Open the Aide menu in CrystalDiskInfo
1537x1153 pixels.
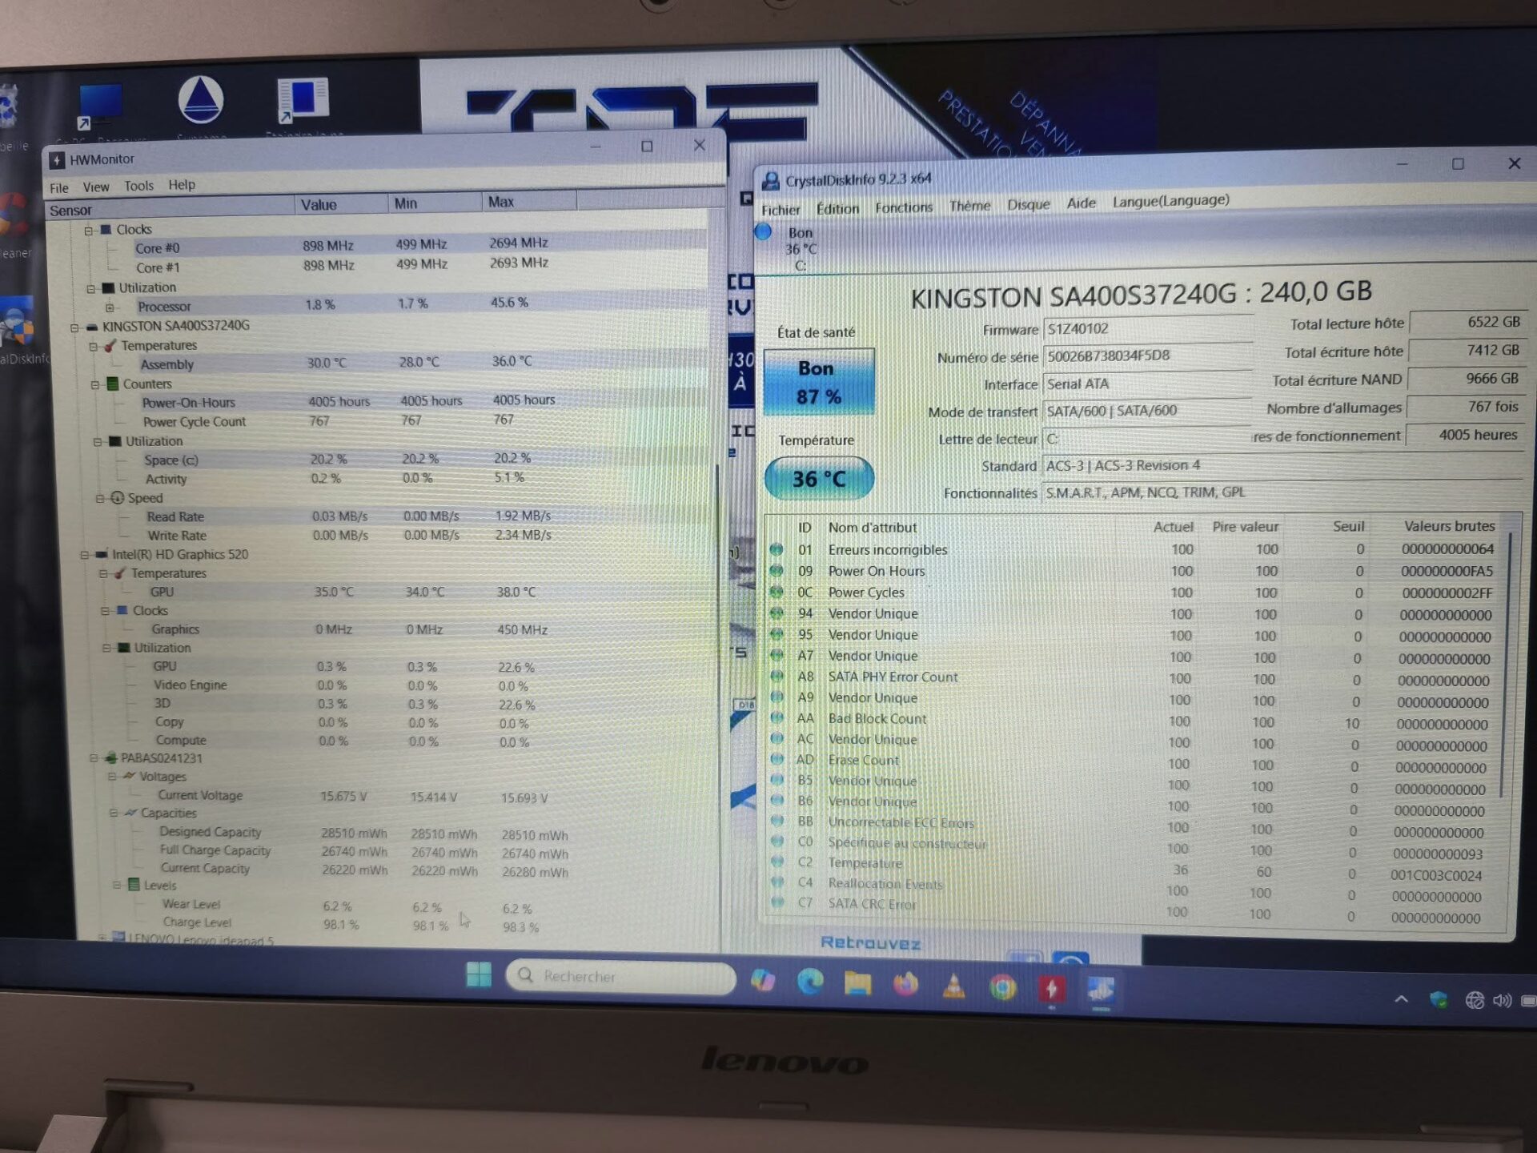coord(1081,203)
